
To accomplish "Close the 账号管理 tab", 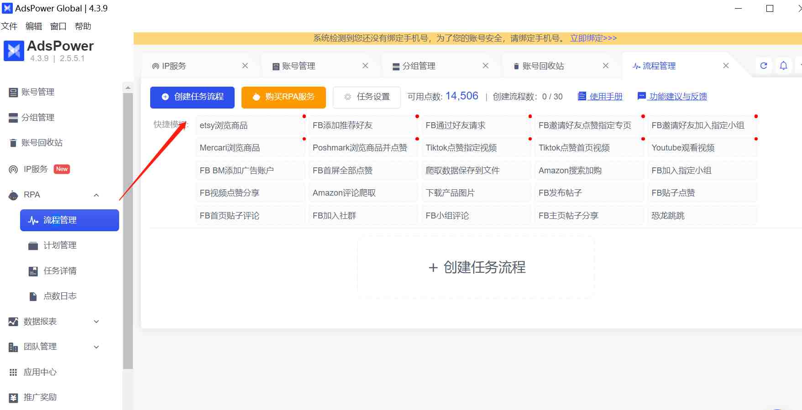I will click(365, 66).
